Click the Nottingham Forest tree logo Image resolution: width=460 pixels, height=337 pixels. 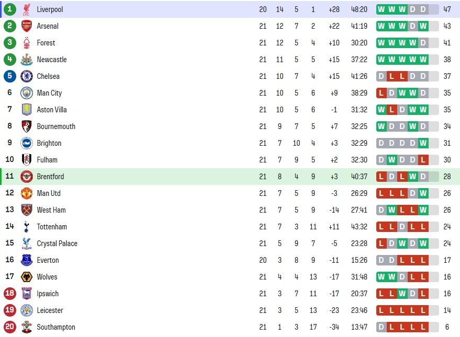(26, 43)
